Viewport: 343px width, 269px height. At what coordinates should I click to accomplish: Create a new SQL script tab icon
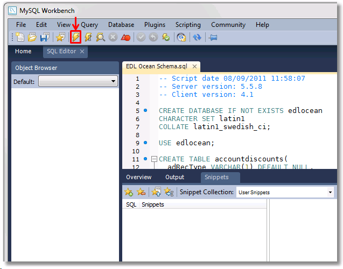click(20, 37)
